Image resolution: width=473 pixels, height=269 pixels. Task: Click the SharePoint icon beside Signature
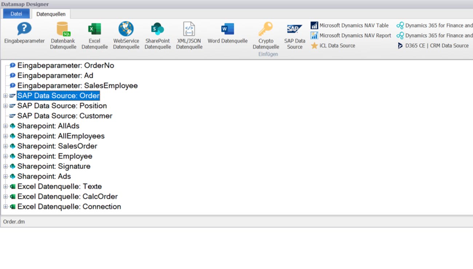tap(13, 166)
